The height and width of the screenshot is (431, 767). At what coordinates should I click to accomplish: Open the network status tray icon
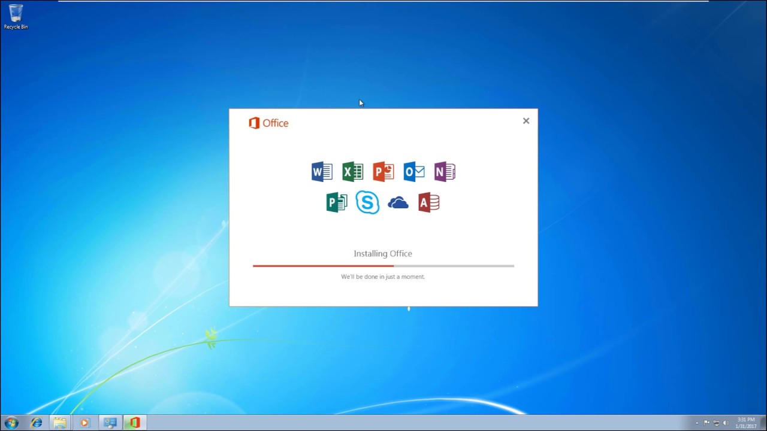pyautogui.click(x=716, y=423)
